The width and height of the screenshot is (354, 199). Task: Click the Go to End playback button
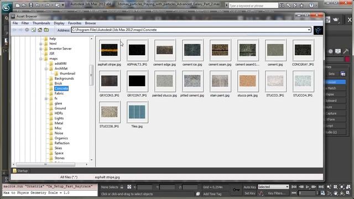(x=321, y=187)
